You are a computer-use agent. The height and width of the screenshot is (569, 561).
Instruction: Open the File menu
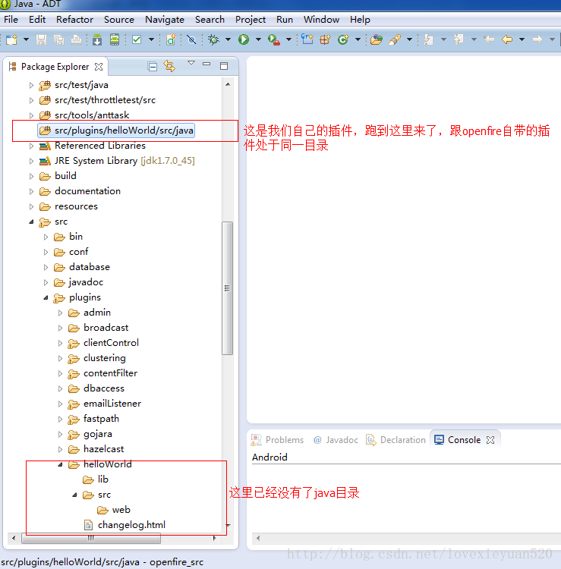(11, 20)
